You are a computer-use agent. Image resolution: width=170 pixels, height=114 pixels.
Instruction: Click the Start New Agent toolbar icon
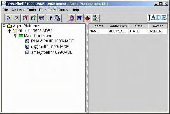point(9,18)
